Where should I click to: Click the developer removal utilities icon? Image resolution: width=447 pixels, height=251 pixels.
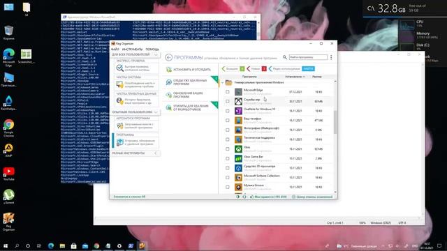click(169, 107)
